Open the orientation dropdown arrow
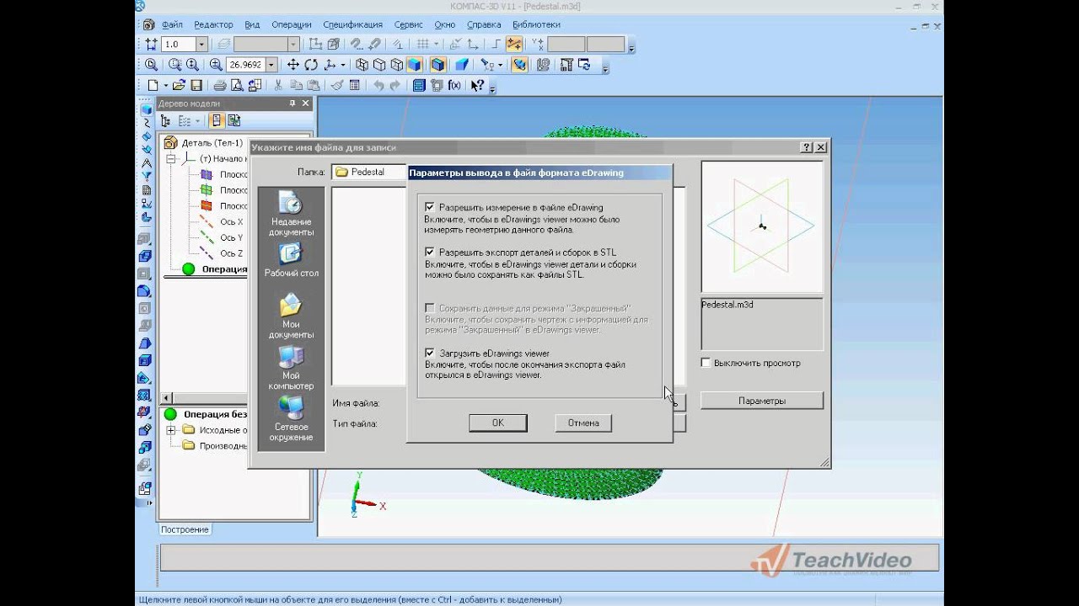 click(343, 65)
